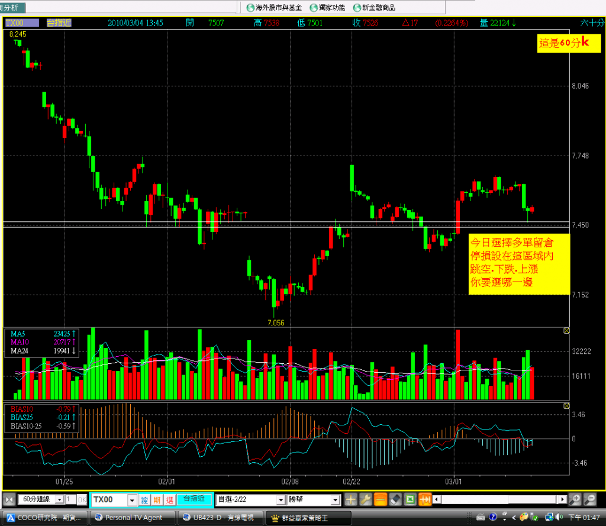Image resolution: width=606 pixels, height=526 pixels.
Task: Click the OK button beside period field
Action: 82,500
